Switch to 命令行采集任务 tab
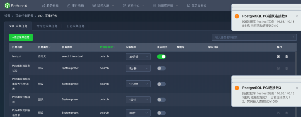 click(47, 26)
